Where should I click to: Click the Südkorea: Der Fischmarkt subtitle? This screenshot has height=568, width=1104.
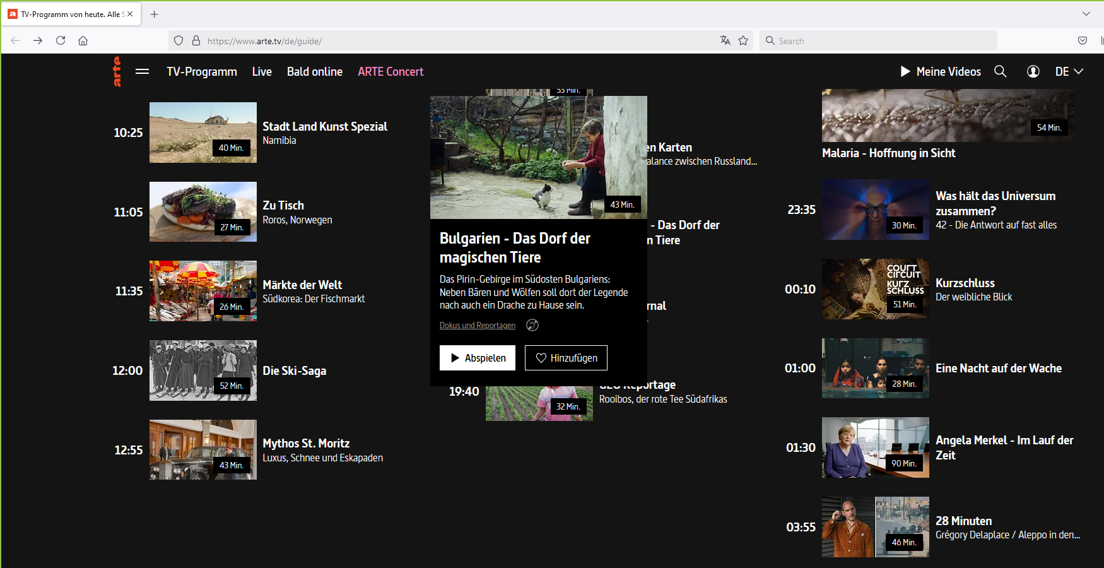tap(314, 299)
